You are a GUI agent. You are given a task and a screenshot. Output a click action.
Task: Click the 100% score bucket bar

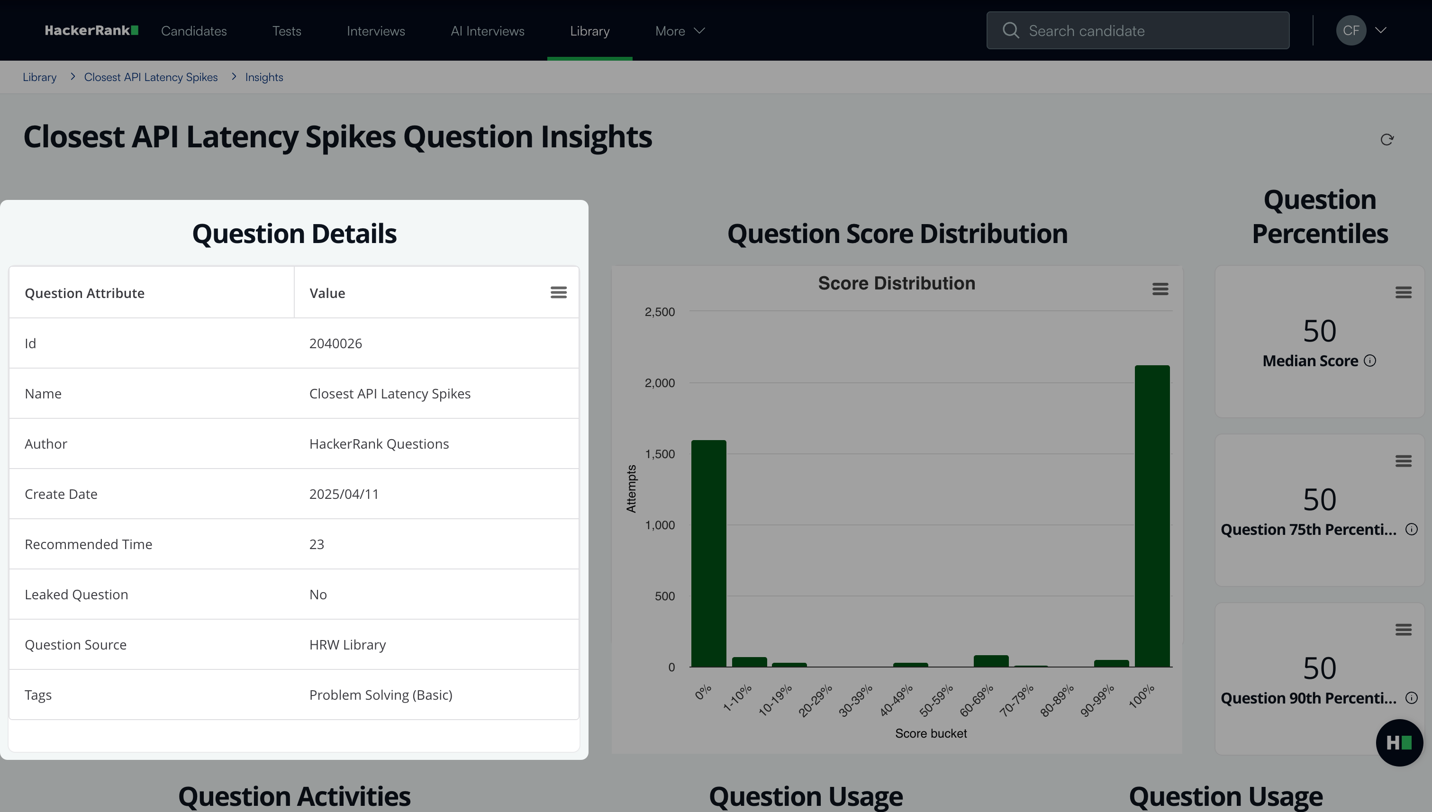click(x=1151, y=516)
